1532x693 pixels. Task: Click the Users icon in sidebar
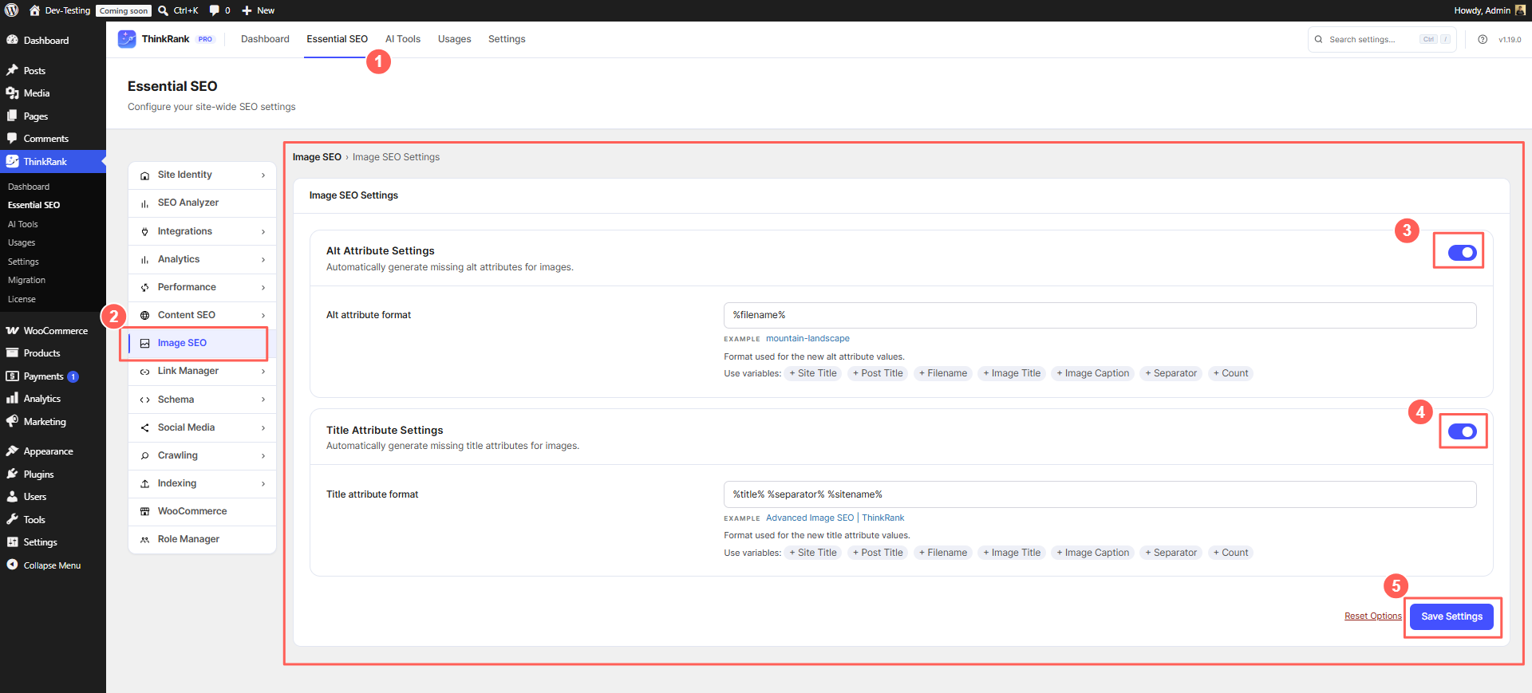click(12, 496)
